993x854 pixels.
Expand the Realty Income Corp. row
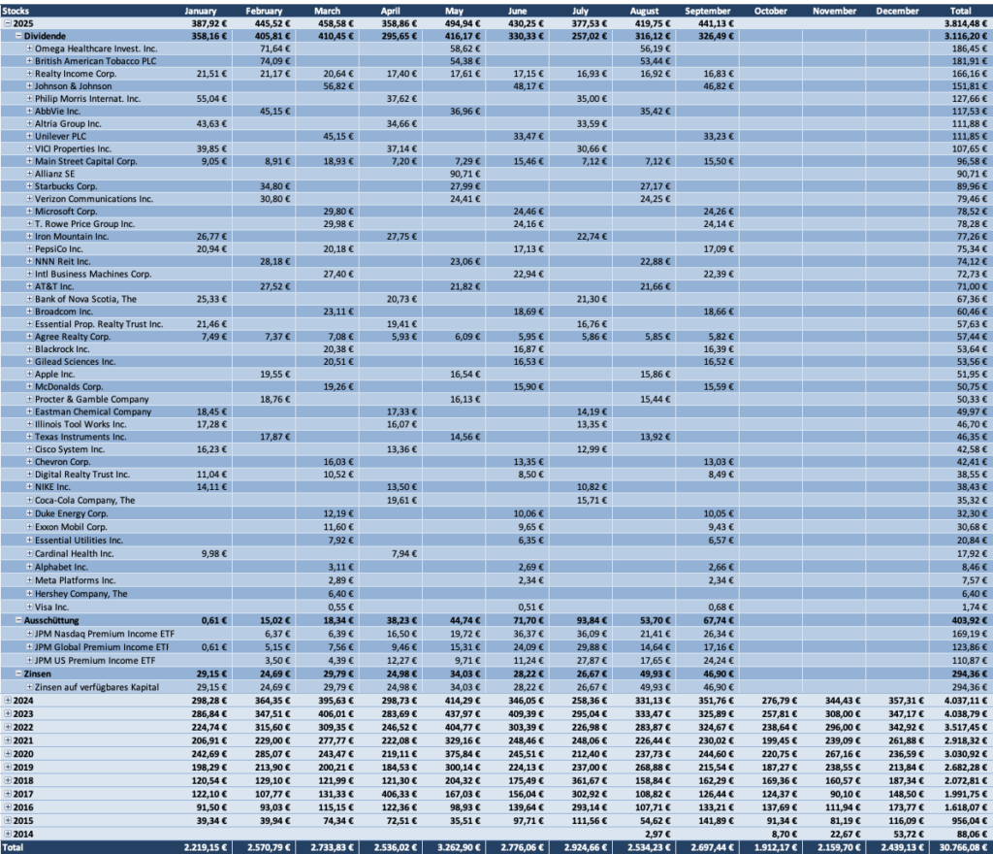[28, 74]
